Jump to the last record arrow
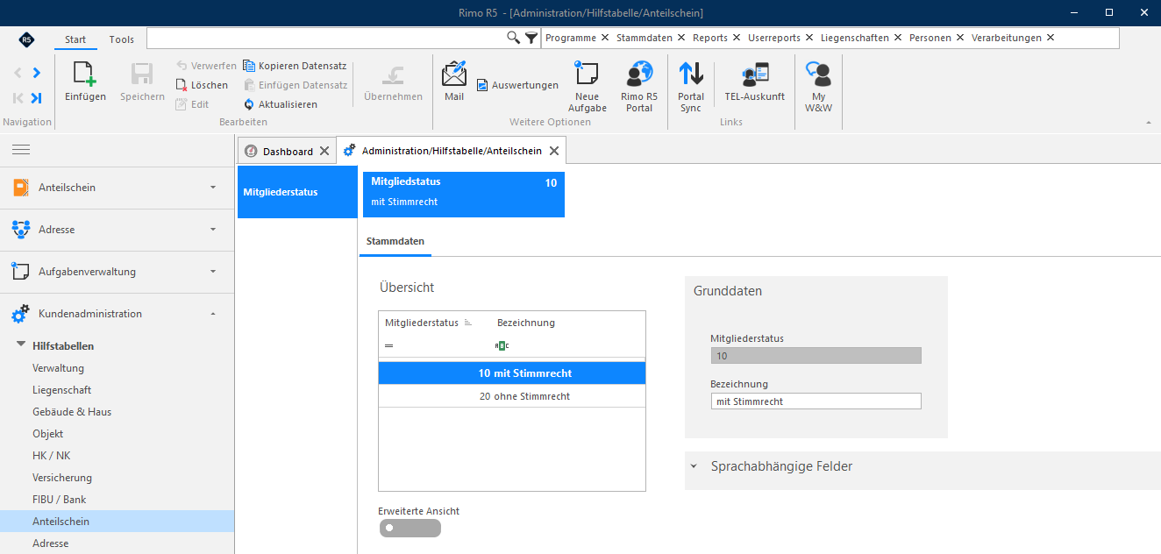Image resolution: width=1161 pixels, height=554 pixels. point(37,98)
